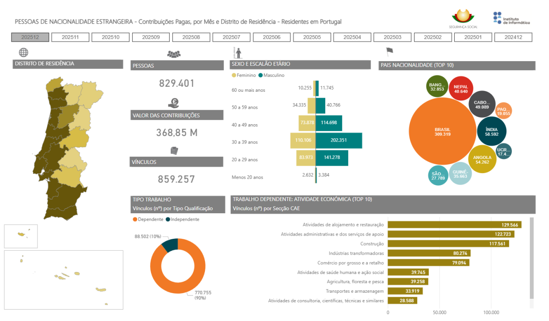This screenshot has width=549, height=321.
Task: Select month 202511 in the period selector
Action: pos(70,37)
